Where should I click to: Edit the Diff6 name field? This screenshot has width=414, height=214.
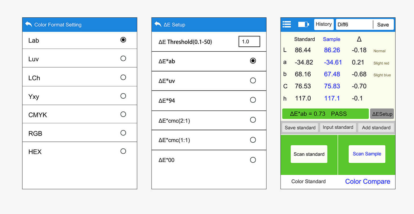[354, 25]
